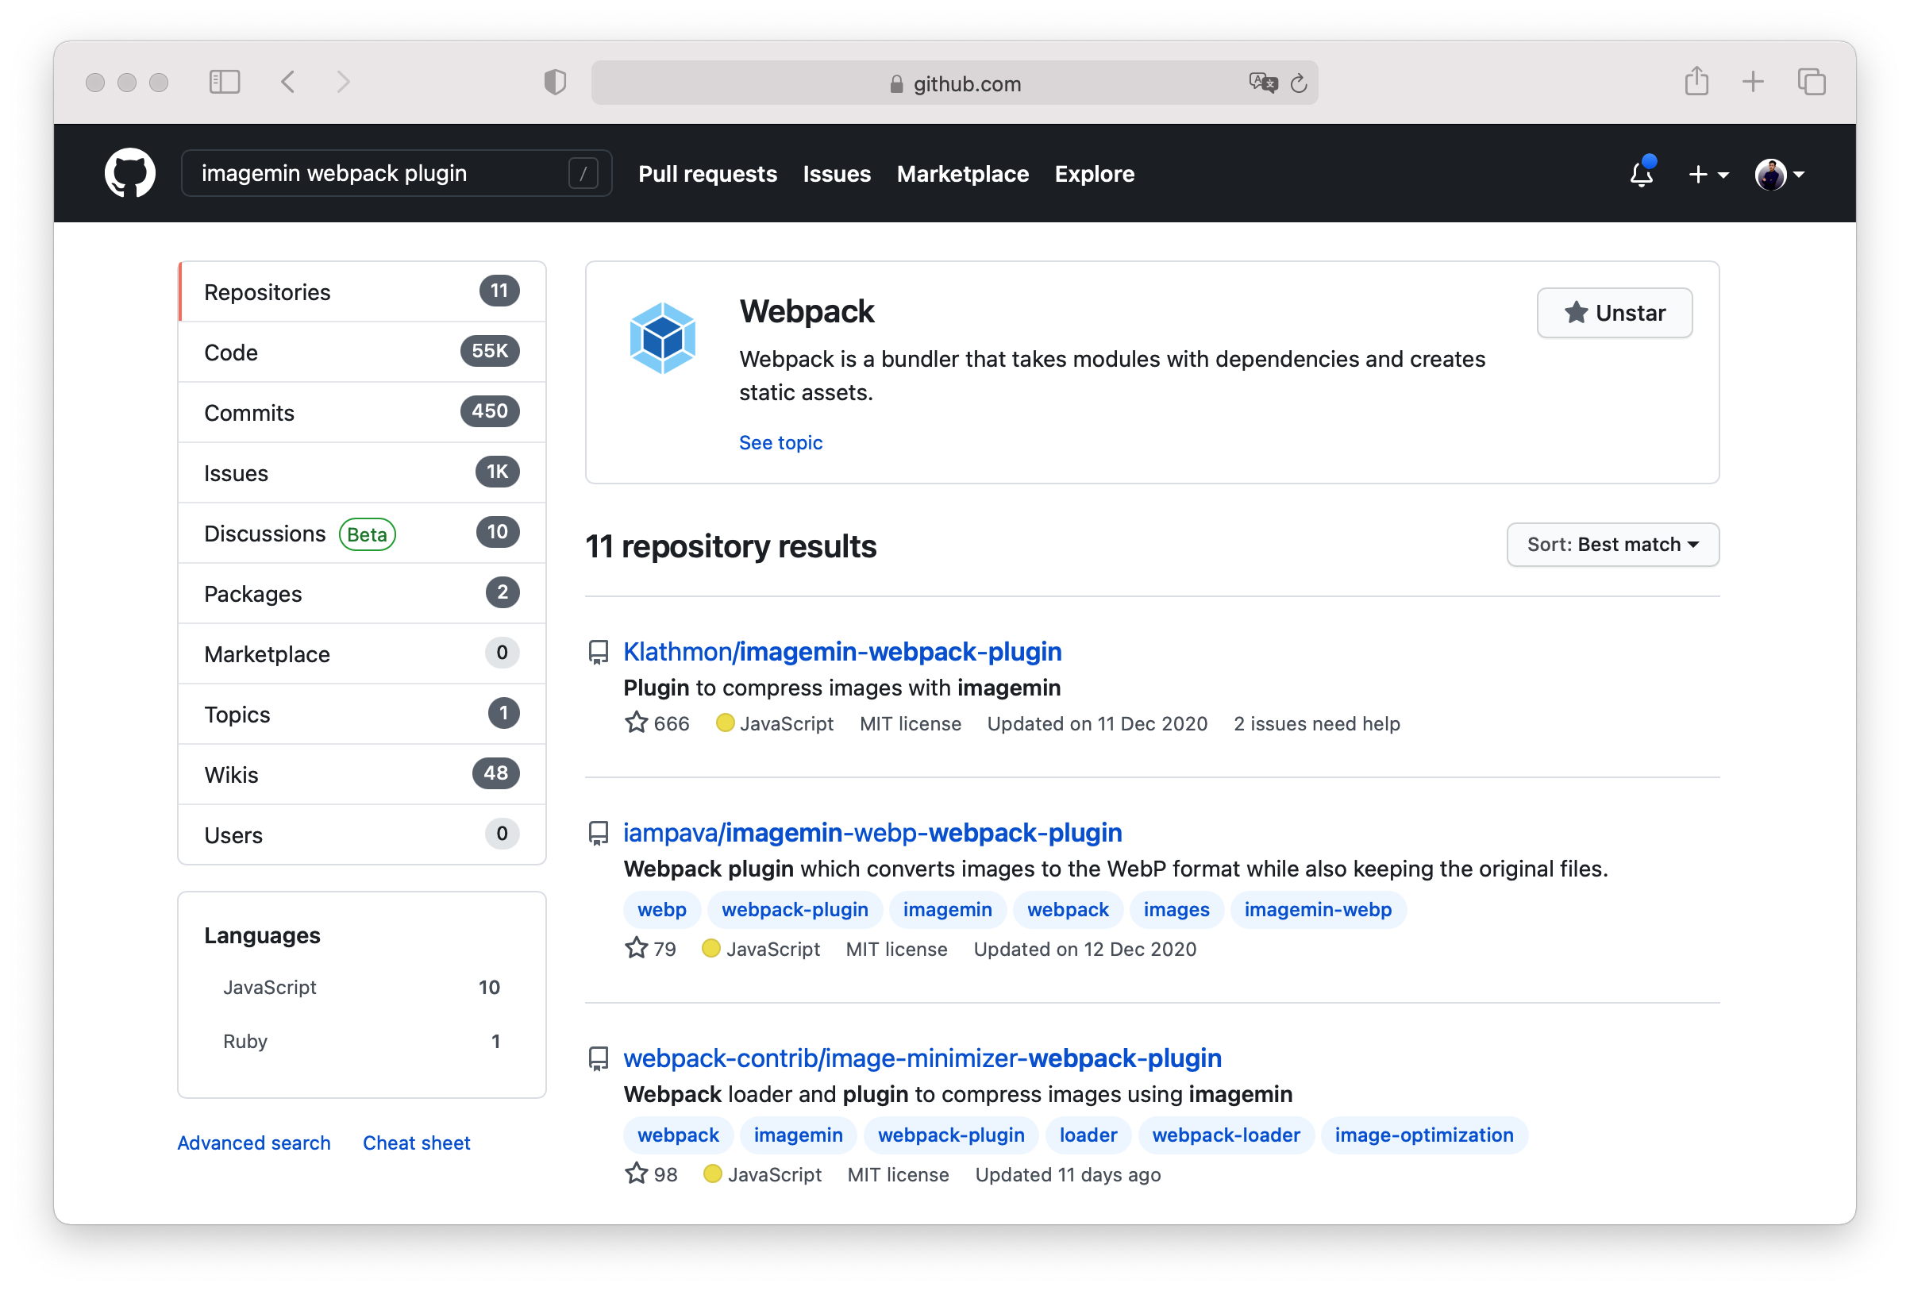The image size is (1910, 1291).
Task: Click the "Webpack" topic card heading
Action: [807, 311]
